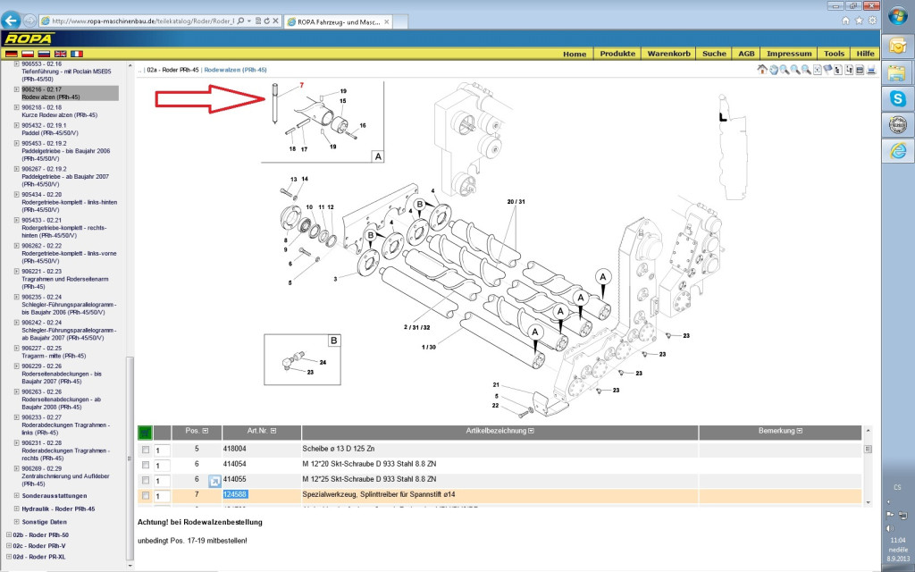
Task: Open the AGB menu
Action: 746,54
